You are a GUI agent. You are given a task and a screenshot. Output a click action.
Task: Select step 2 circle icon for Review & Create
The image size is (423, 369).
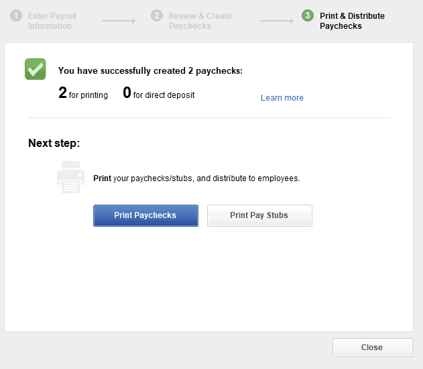157,15
